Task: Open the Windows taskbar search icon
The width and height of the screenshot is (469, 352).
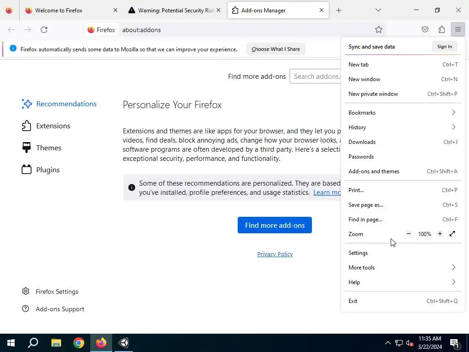Action: [x=33, y=343]
